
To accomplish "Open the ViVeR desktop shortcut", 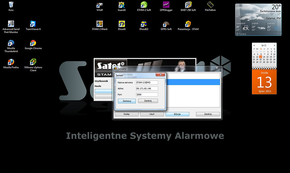I will pyautogui.click(x=100, y=5).
